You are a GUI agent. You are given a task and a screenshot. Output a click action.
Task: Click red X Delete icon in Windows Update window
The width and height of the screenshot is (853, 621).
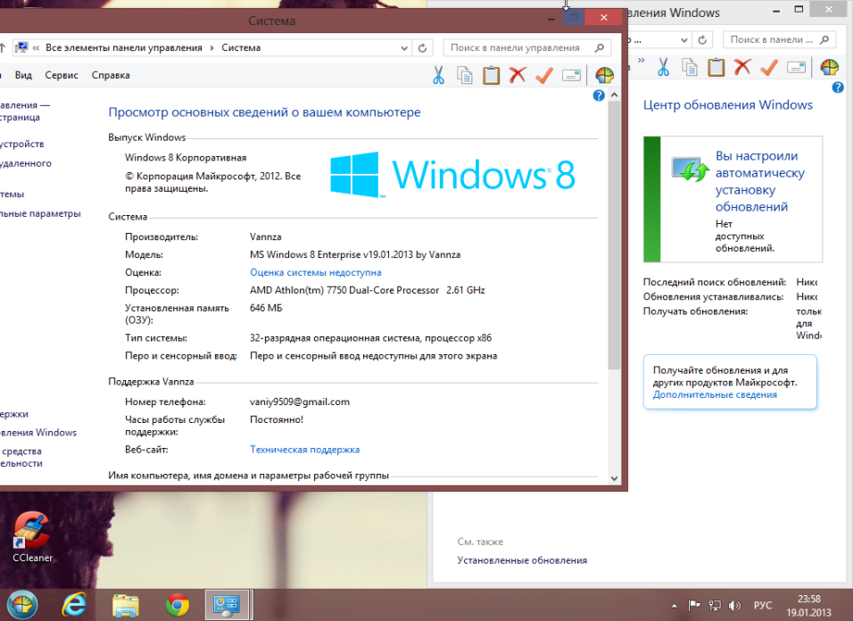tap(742, 67)
